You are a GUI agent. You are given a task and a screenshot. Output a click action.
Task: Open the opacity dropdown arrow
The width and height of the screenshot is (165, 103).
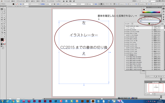[52, 4]
